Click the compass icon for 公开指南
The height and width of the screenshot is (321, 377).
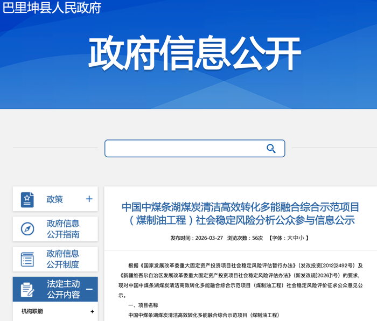[x=27, y=229]
